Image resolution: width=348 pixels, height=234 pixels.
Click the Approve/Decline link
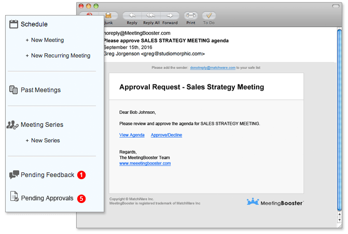(x=166, y=135)
